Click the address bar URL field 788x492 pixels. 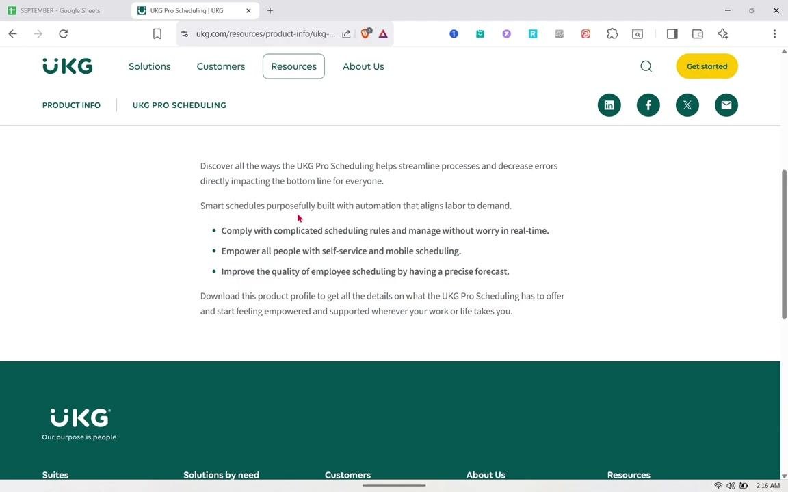point(265,33)
